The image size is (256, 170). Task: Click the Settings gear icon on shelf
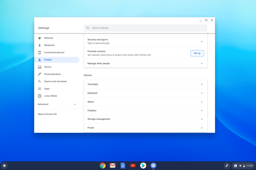pos(153,166)
